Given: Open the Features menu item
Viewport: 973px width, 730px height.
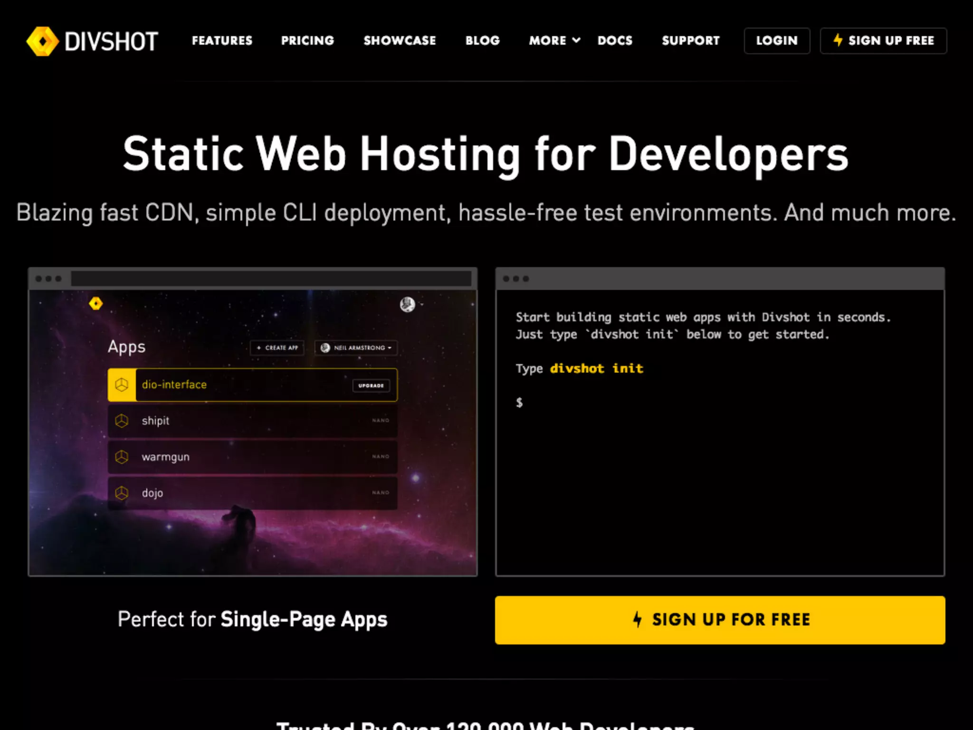Looking at the screenshot, I should (222, 40).
